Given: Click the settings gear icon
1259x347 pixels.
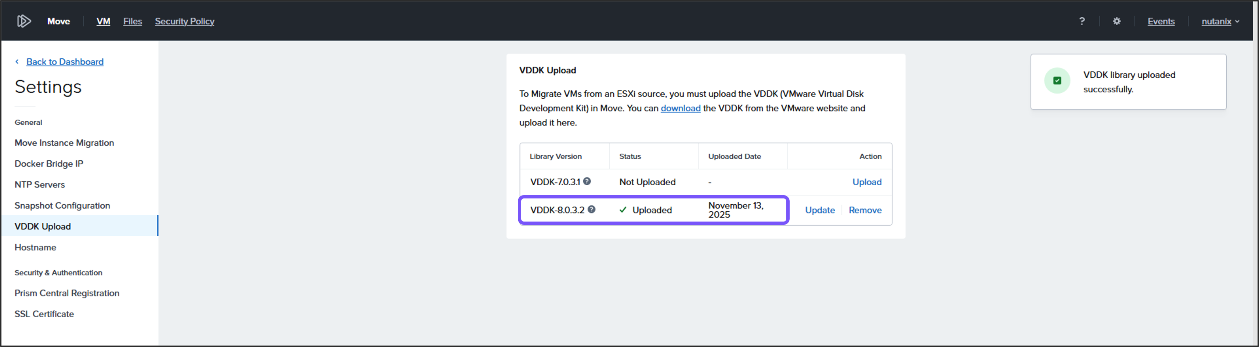Looking at the screenshot, I should click(1117, 21).
